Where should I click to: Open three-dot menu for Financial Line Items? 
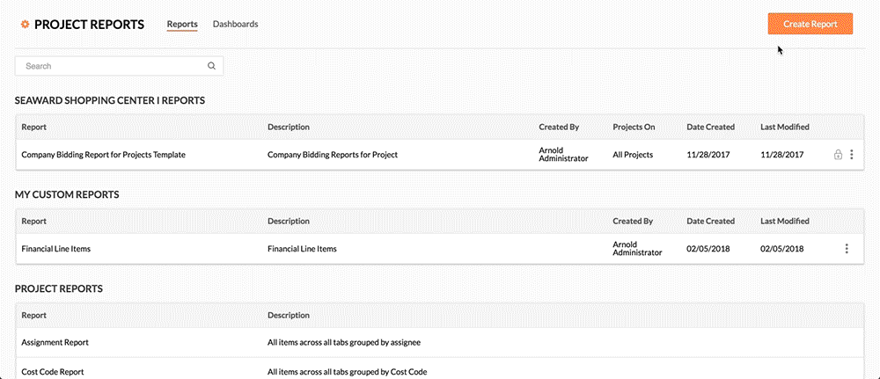(847, 249)
